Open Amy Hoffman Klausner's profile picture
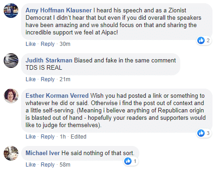 [11, 11]
